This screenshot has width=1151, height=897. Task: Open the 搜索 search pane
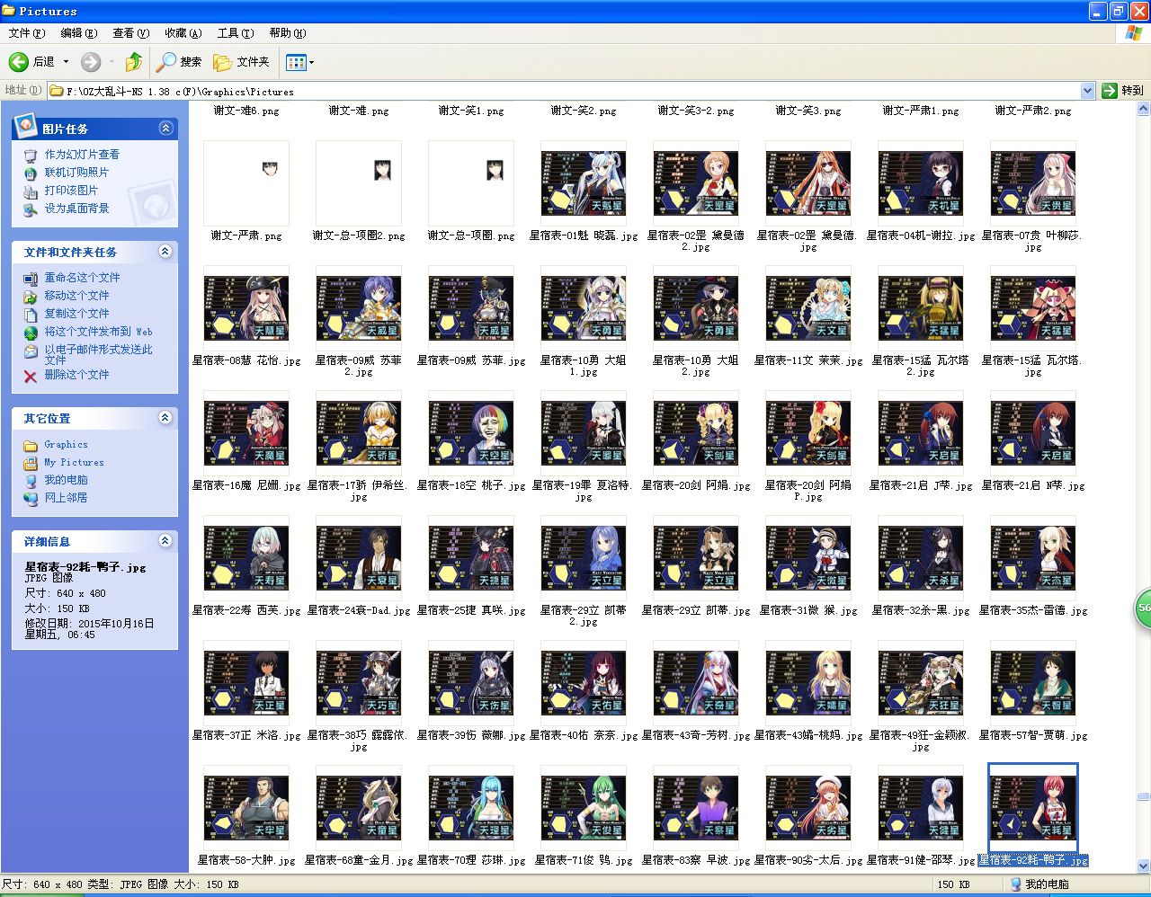click(179, 62)
